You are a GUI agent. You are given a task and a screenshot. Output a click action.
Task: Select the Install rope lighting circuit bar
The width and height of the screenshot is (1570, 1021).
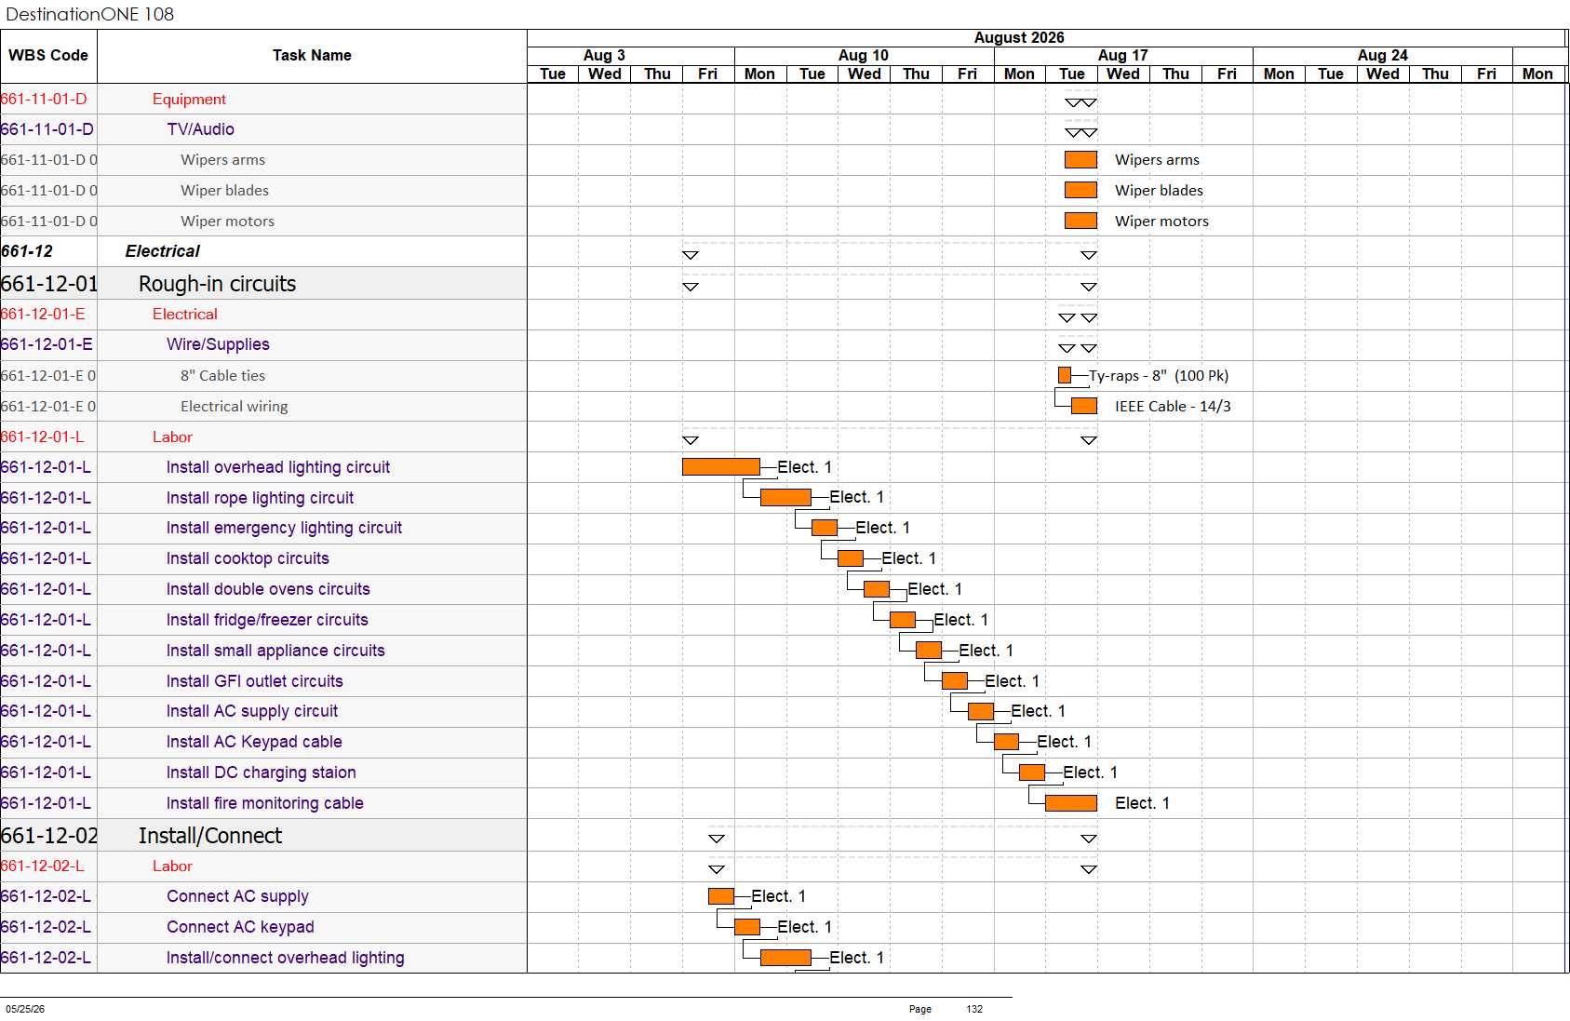[x=785, y=498]
